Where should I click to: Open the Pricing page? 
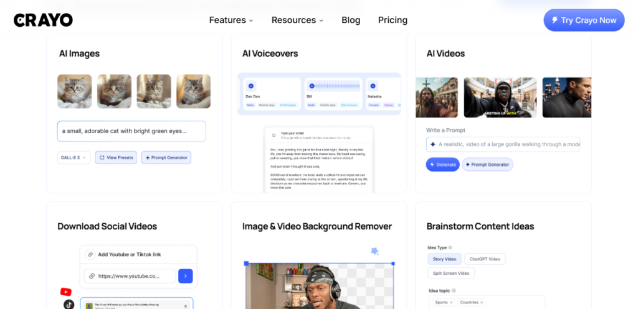[x=393, y=20]
